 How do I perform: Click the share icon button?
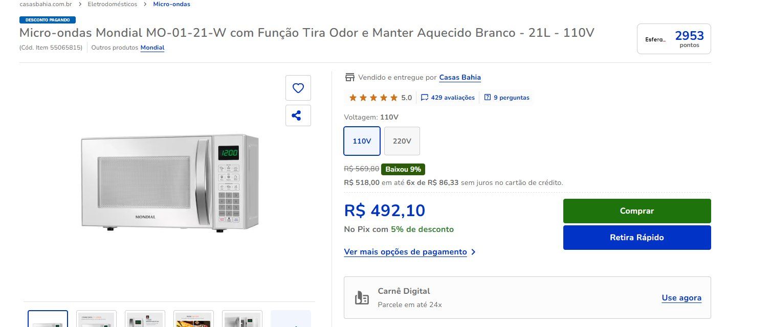click(x=298, y=115)
